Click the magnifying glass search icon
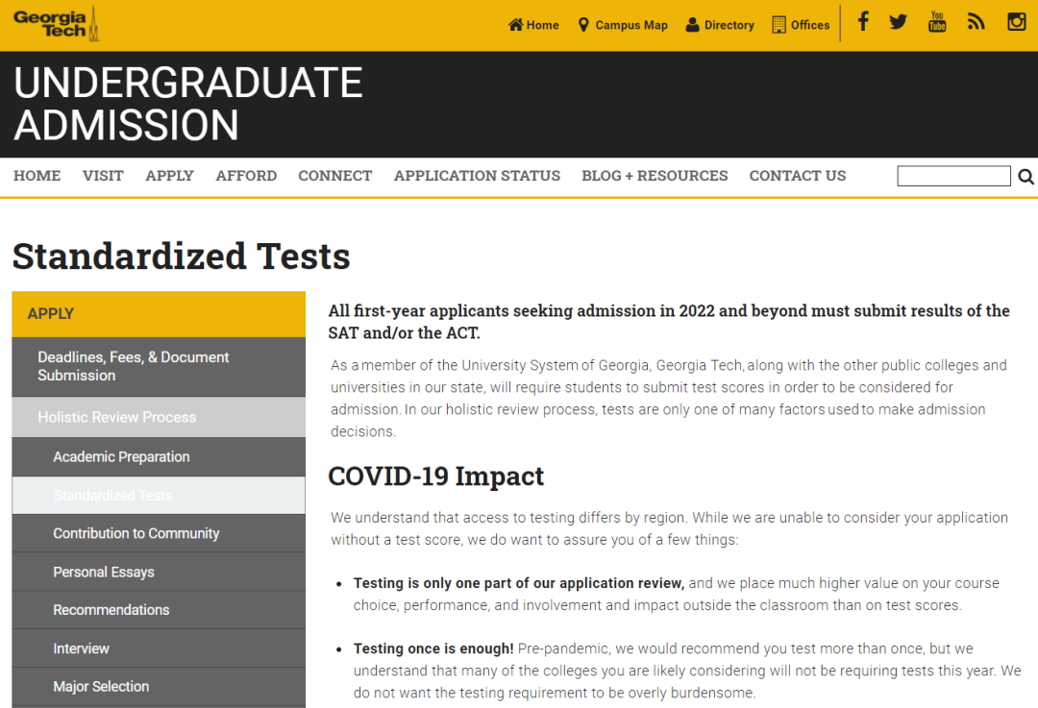Viewport: 1038px width, 708px height. 1026,177
